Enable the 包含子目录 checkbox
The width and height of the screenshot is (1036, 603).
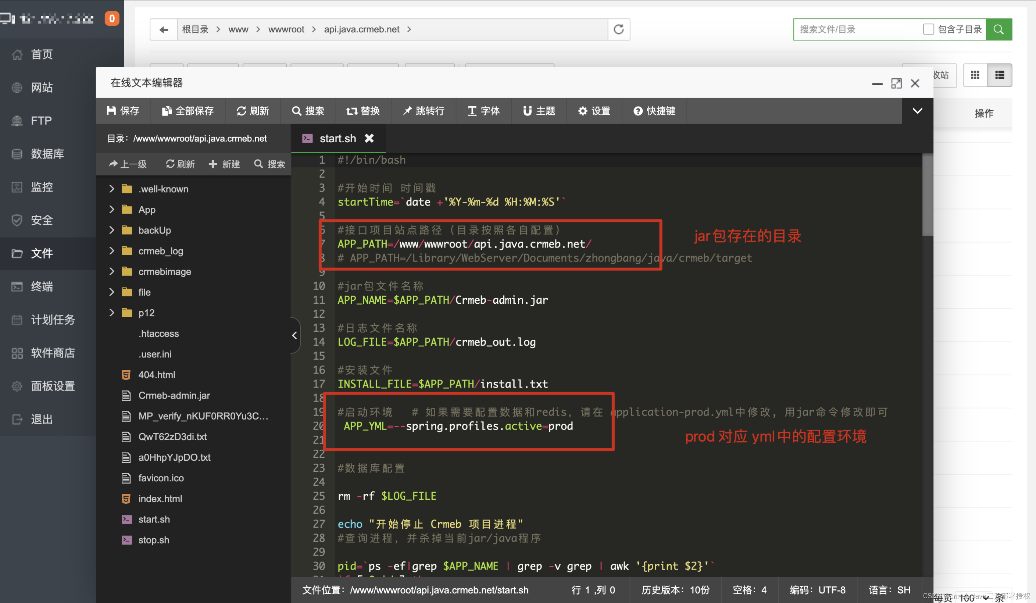[928, 29]
